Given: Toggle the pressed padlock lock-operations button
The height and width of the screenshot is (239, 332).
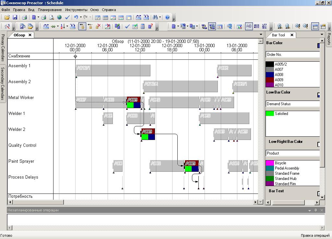Looking at the screenshot, I should point(82,27).
